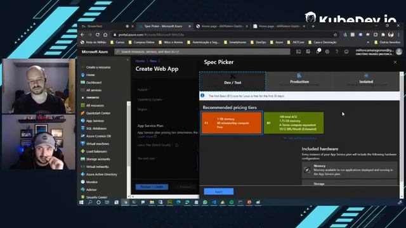Close the Spec Picker panel
Screen dimensions: 406x228
(x=395, y=62)
